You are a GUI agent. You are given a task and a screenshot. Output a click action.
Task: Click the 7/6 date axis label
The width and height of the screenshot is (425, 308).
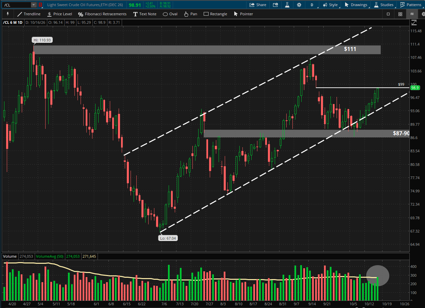[164, 304]
